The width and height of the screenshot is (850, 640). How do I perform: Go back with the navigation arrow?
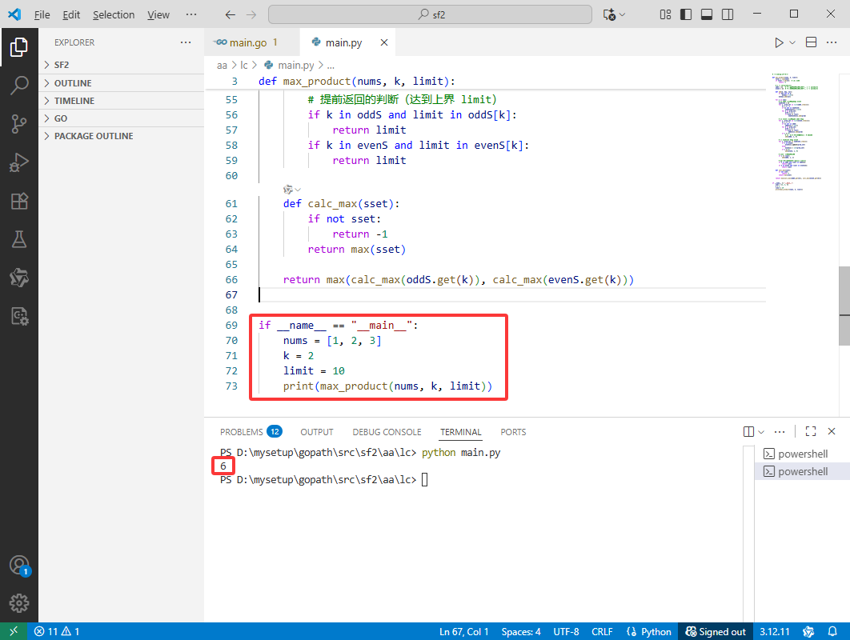click(231, 14)
